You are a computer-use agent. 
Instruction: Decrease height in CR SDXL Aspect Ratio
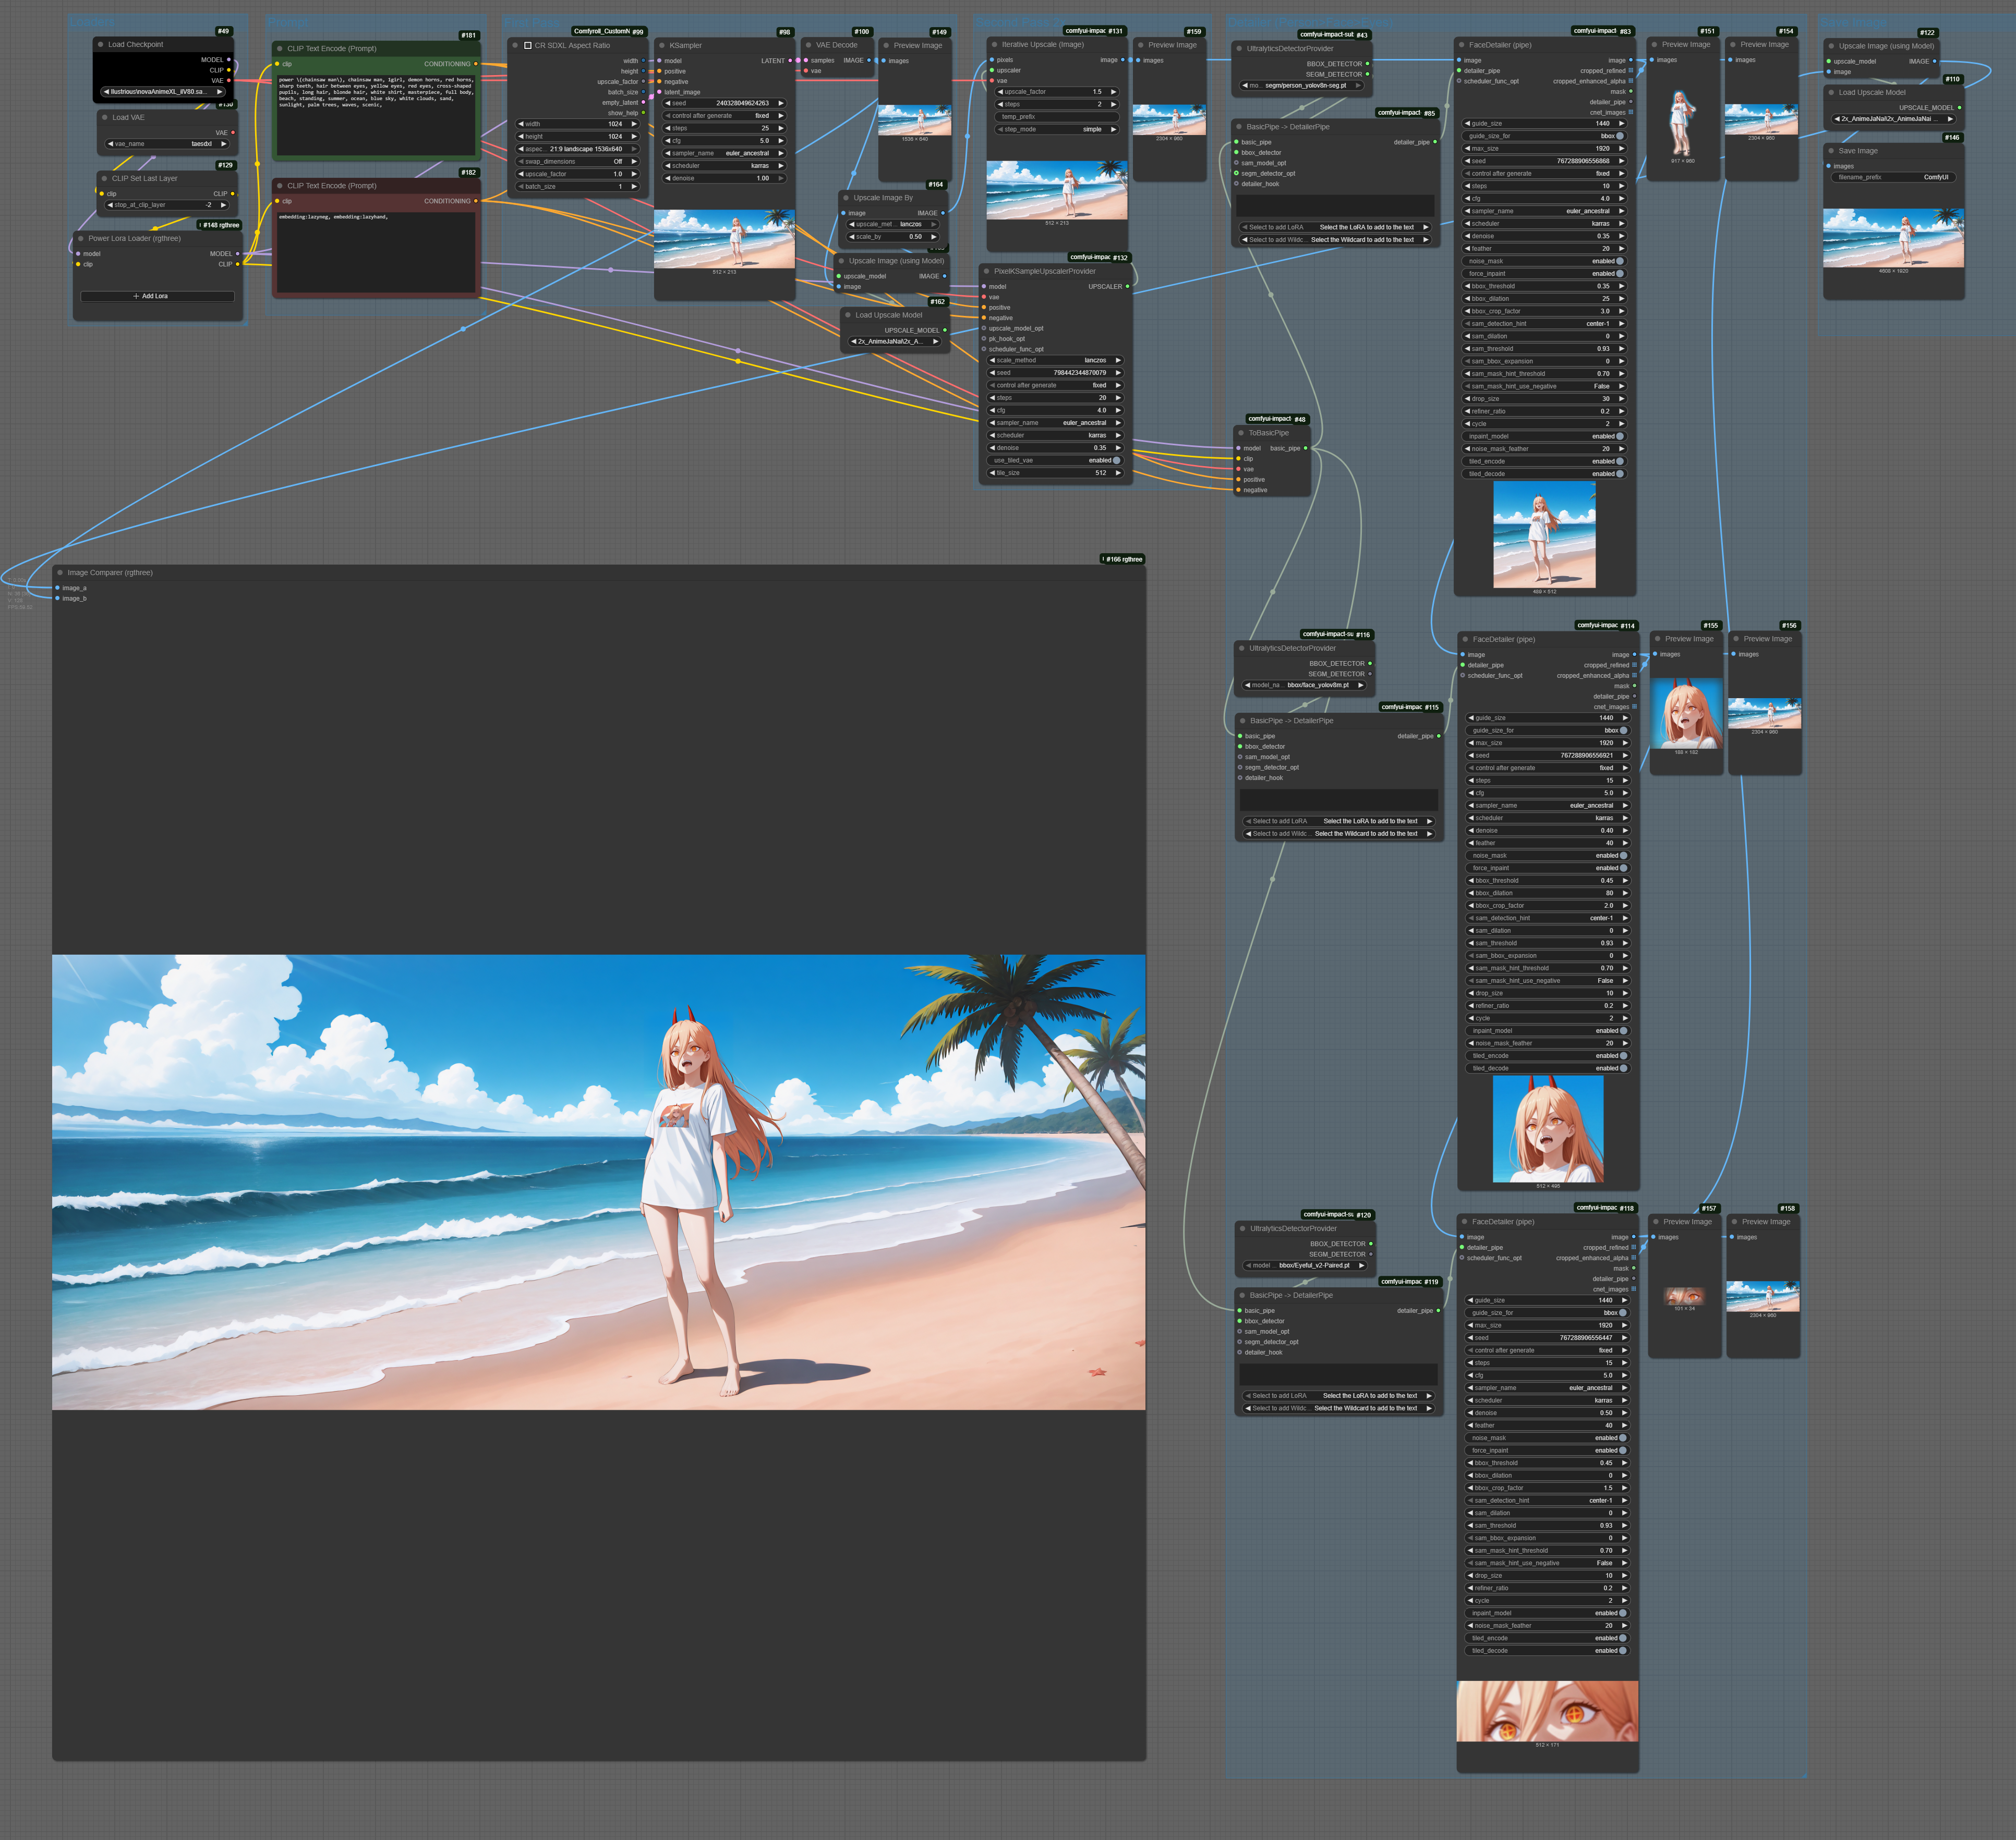coord(521,137)
